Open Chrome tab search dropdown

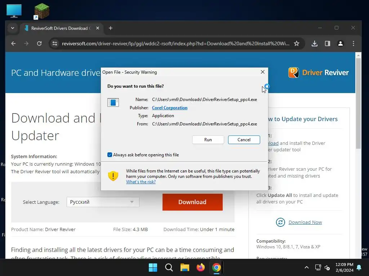[x=13, y=28]
